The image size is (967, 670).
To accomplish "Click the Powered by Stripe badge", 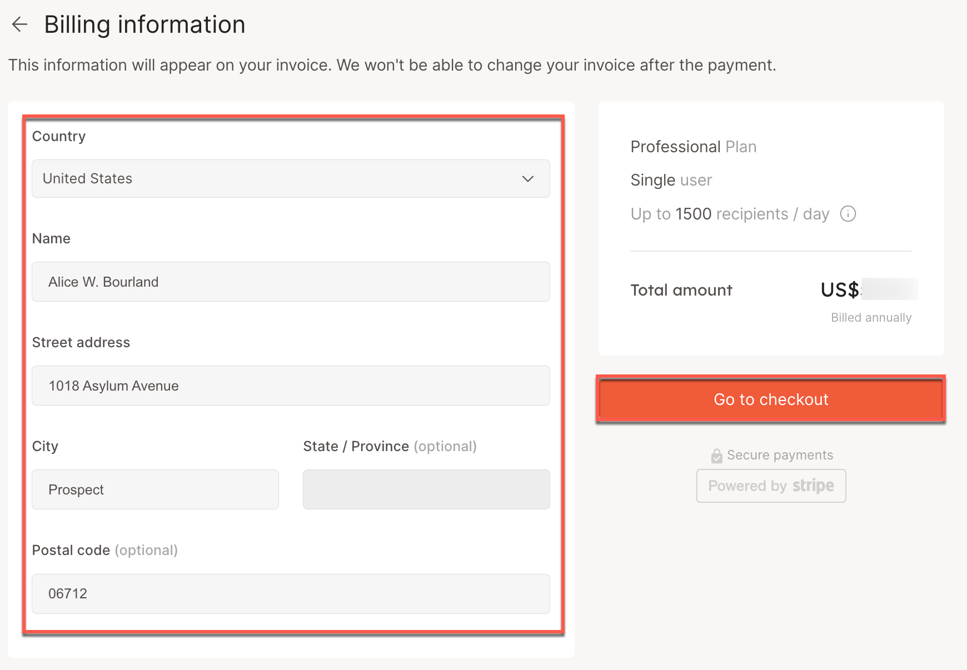I will (x=771, y=486).
